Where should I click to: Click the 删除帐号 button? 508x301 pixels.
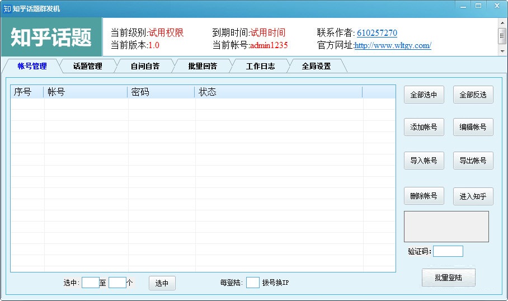point(424,196)
